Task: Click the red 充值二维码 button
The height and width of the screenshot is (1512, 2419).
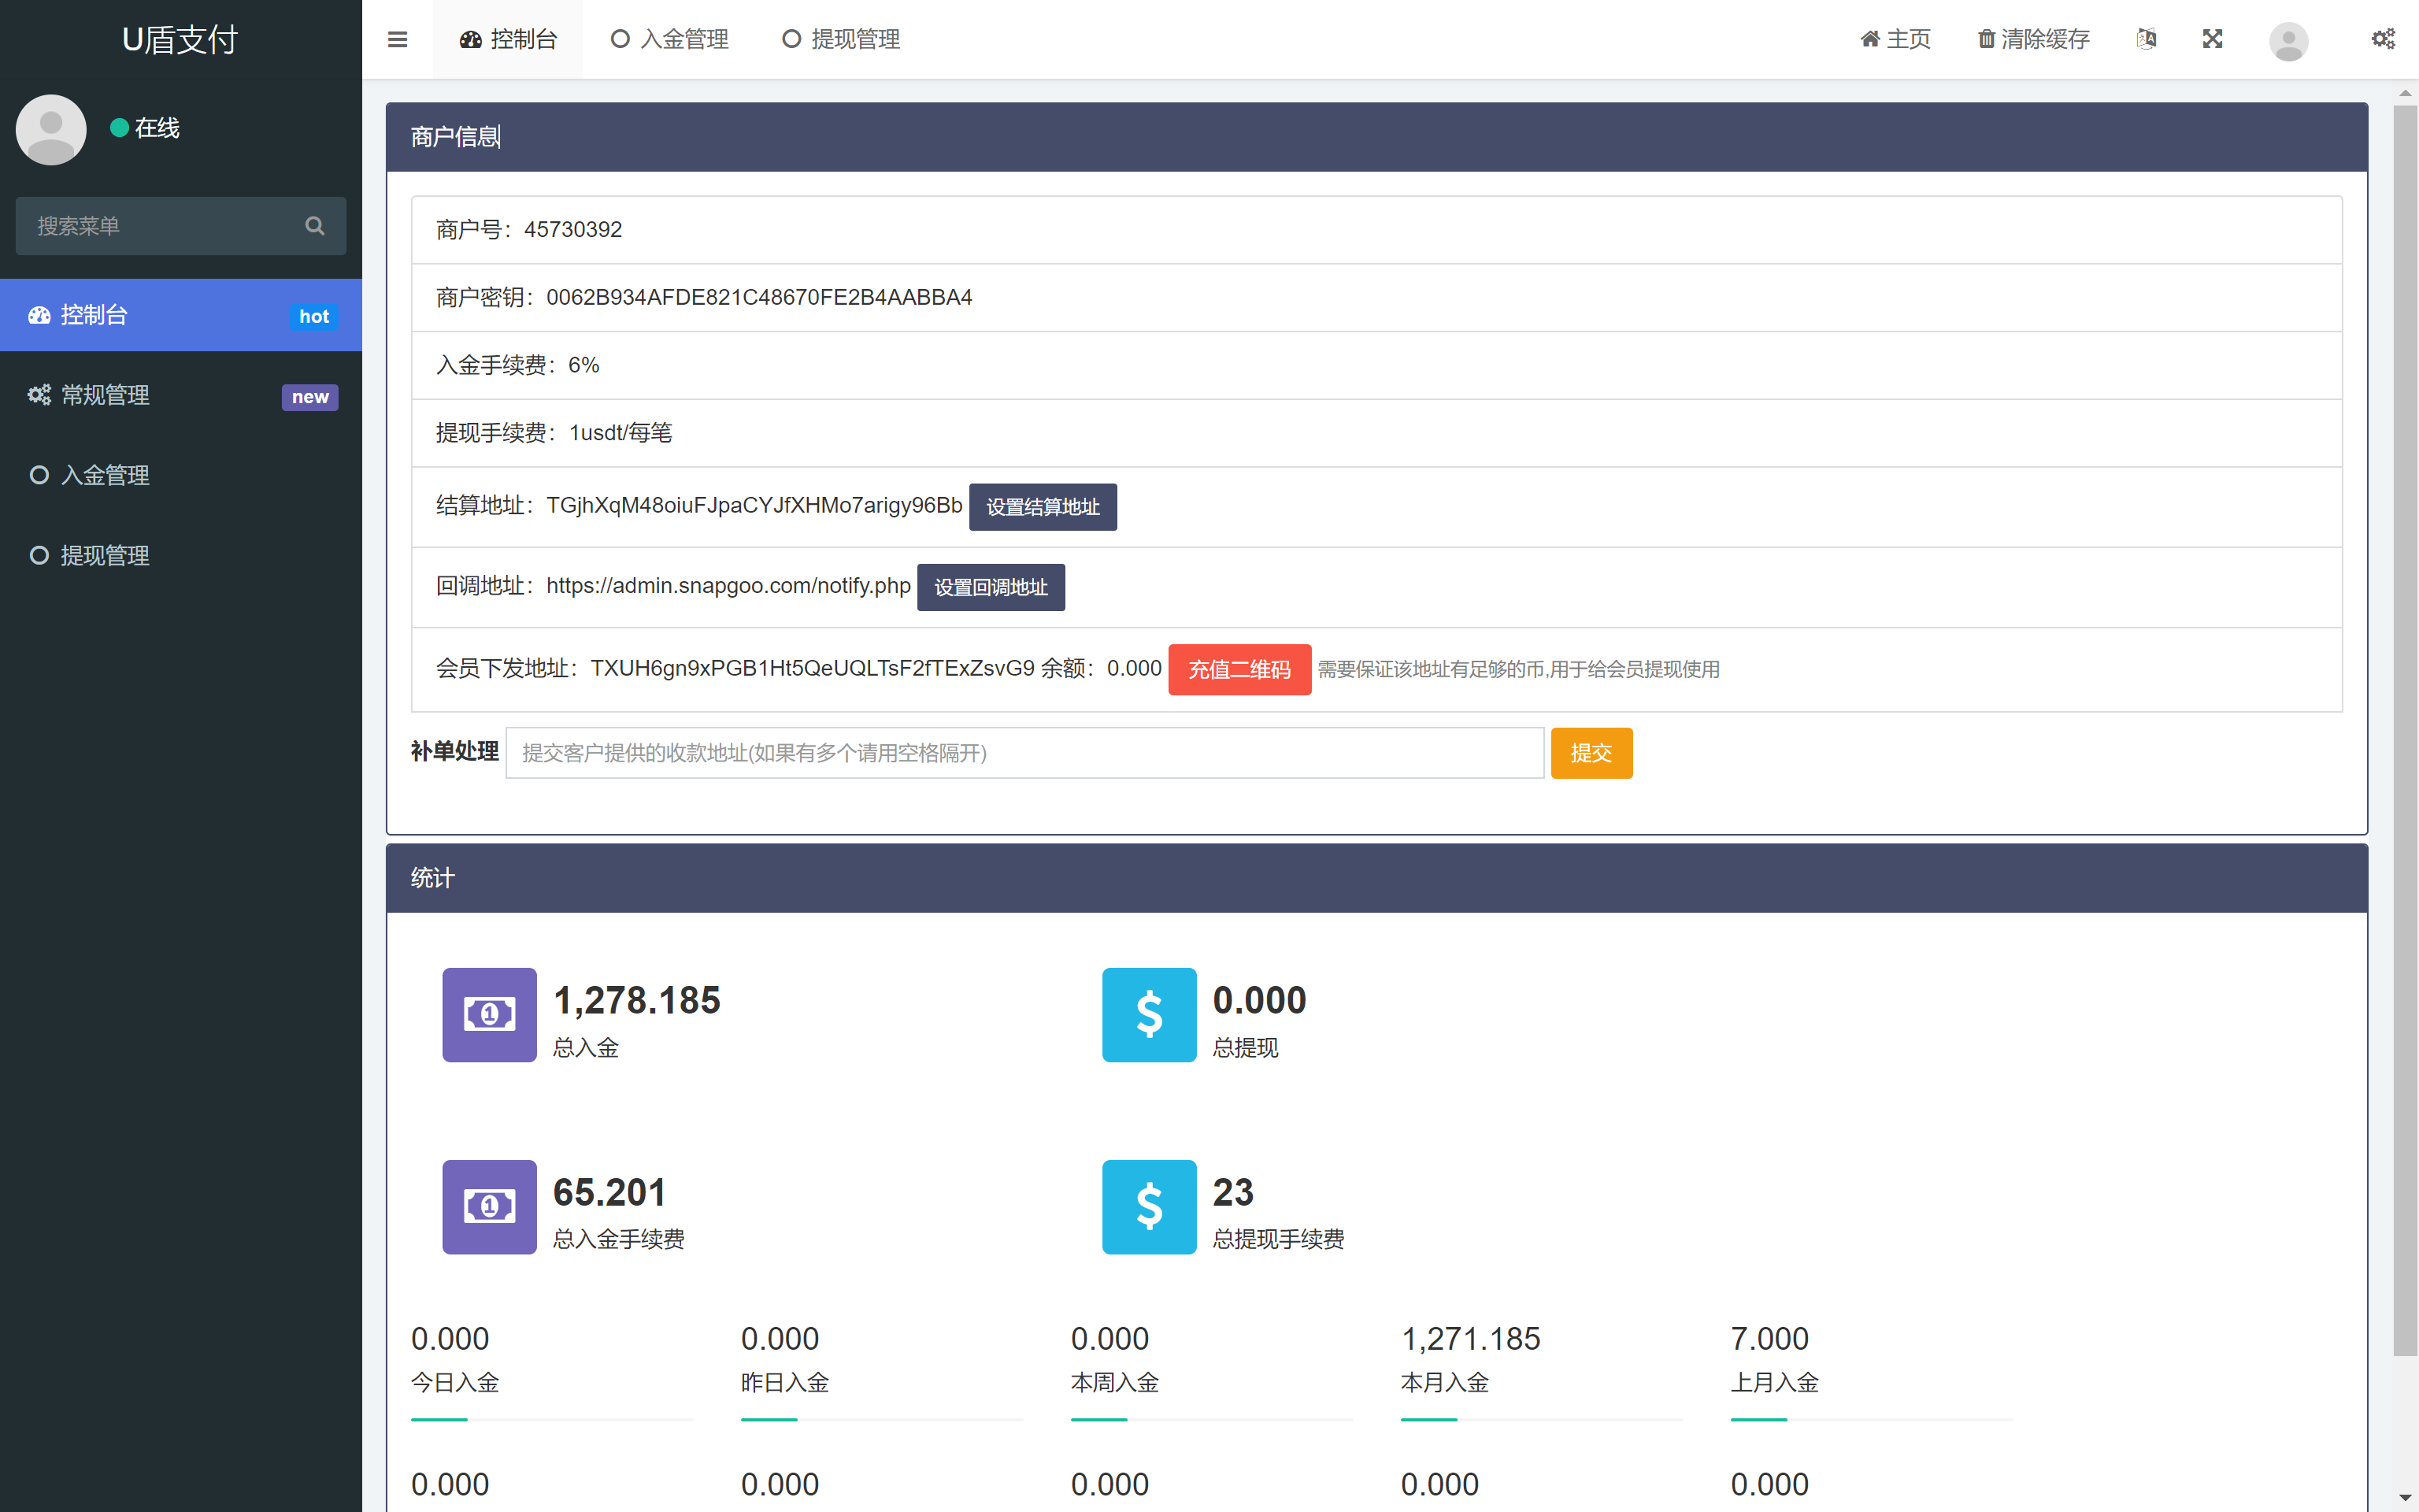Action: tap(1239, 669)
